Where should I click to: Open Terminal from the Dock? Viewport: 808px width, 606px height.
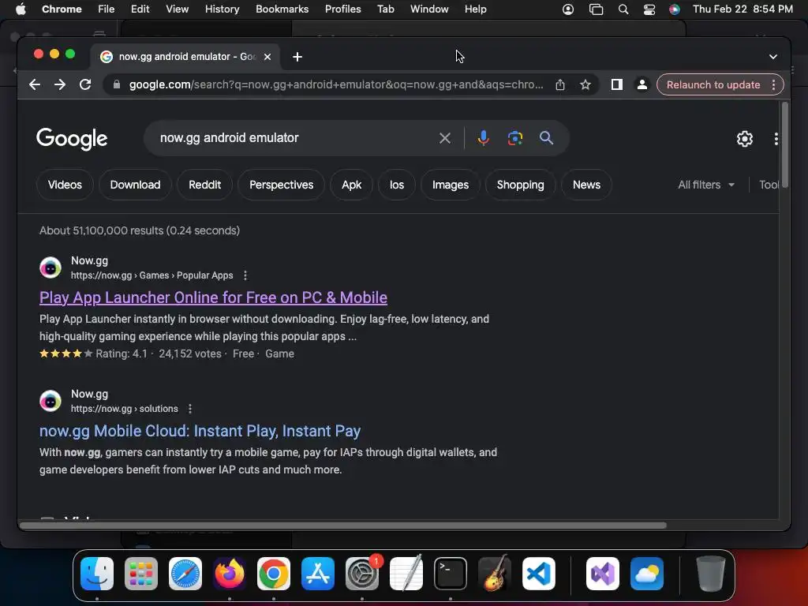[451, 574]
